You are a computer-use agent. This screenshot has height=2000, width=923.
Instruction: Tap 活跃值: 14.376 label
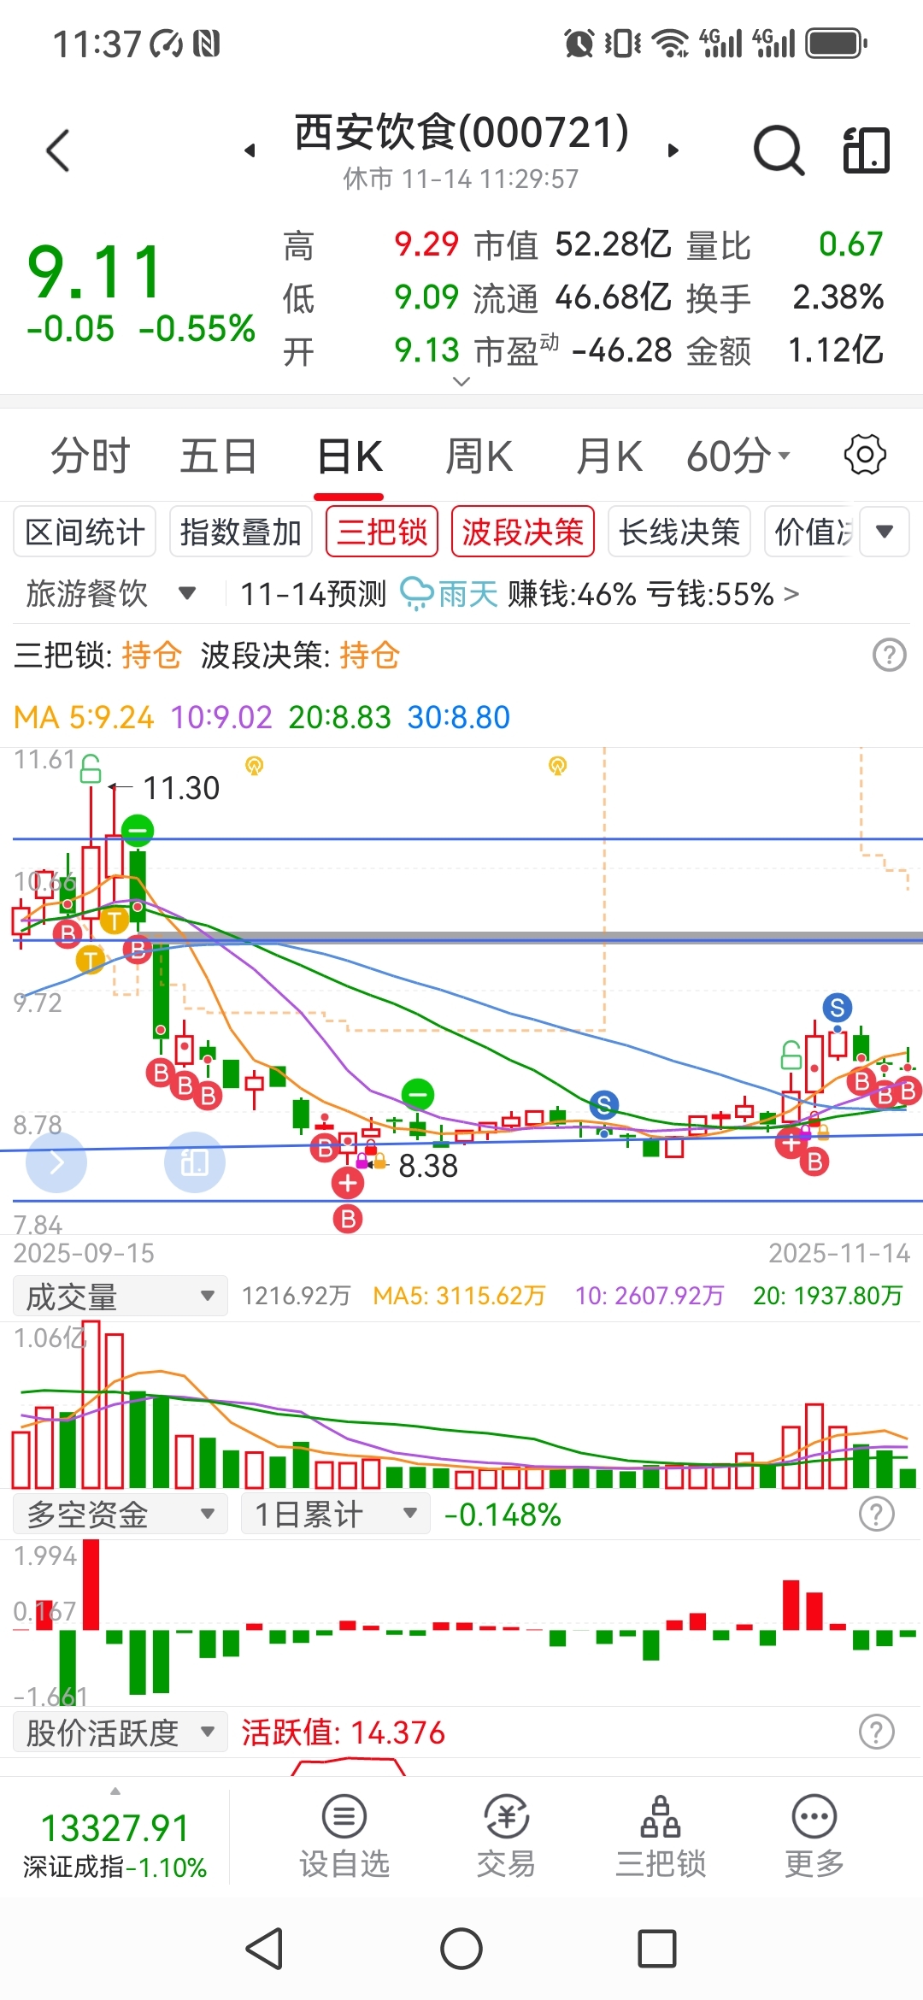pos(343,1732)
